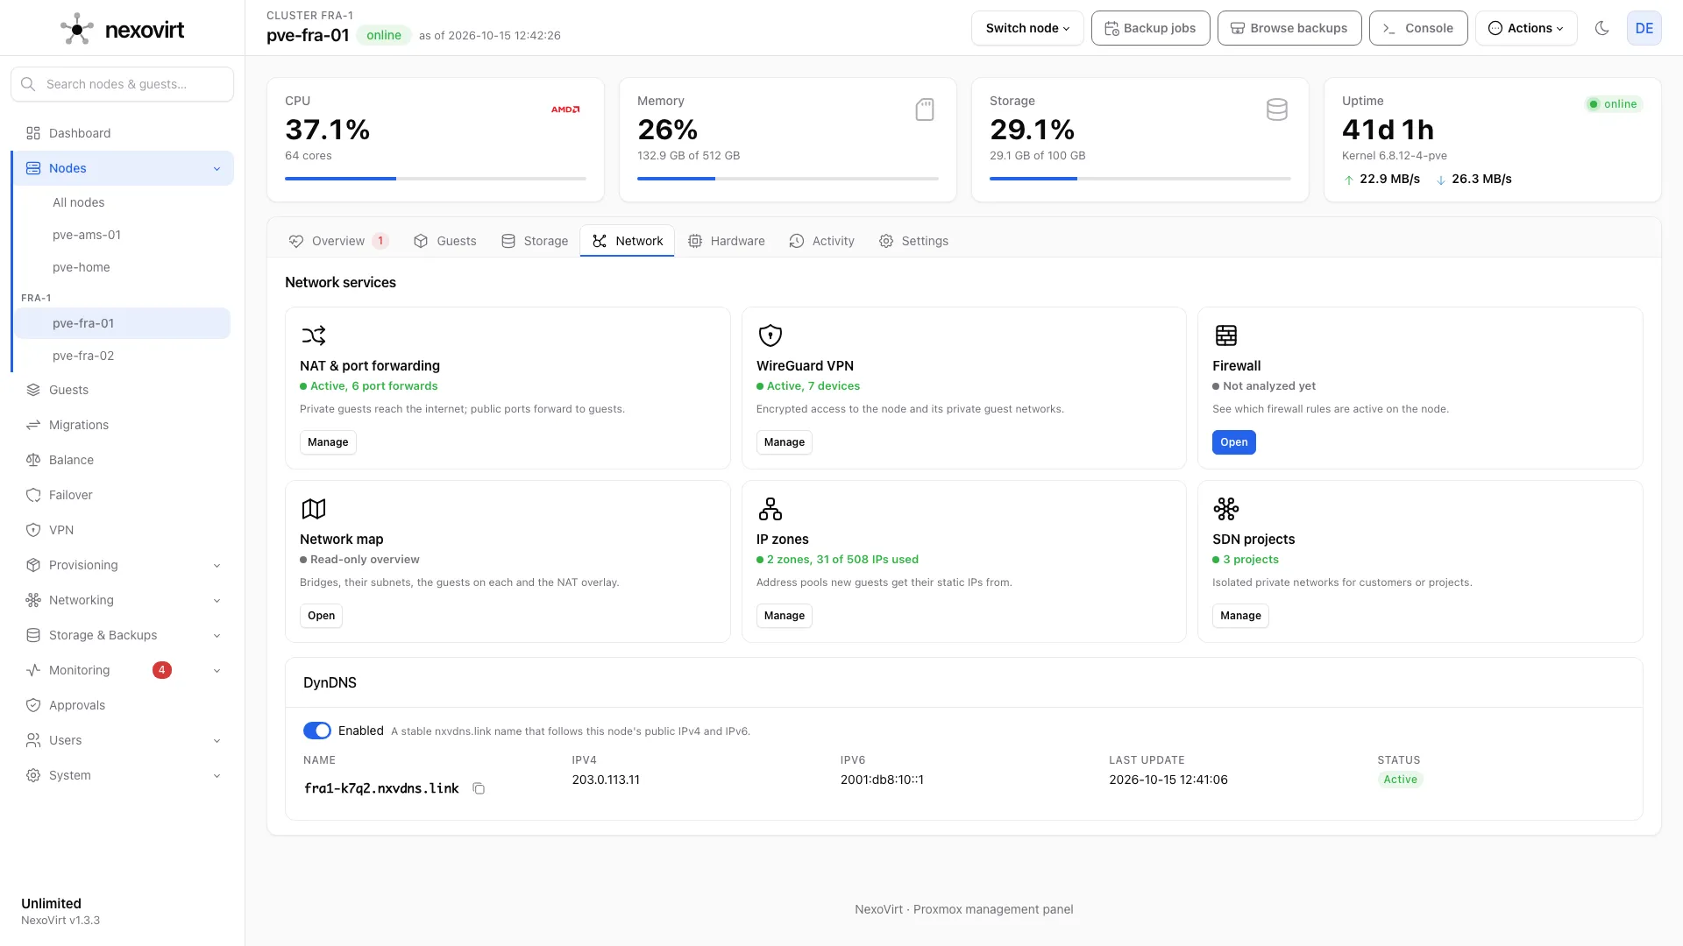The image size is (1683, 946).
Task: Click the WireGuard VPN shield icon
Action: (x=770, y=335)
